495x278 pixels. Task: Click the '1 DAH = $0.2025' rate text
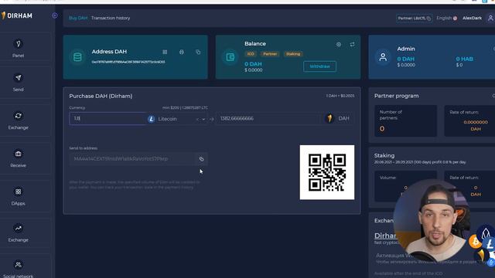click(x=340, y=96)
